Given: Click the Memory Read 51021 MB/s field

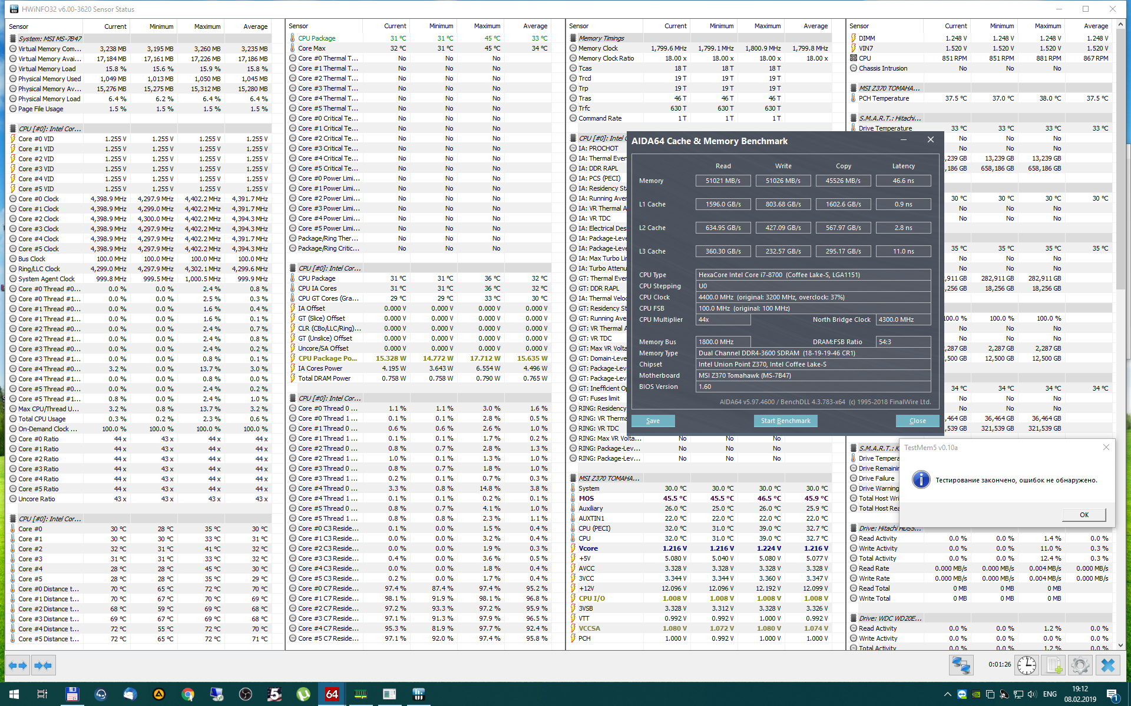Looking at the screenshot, I should click(723, 181).
